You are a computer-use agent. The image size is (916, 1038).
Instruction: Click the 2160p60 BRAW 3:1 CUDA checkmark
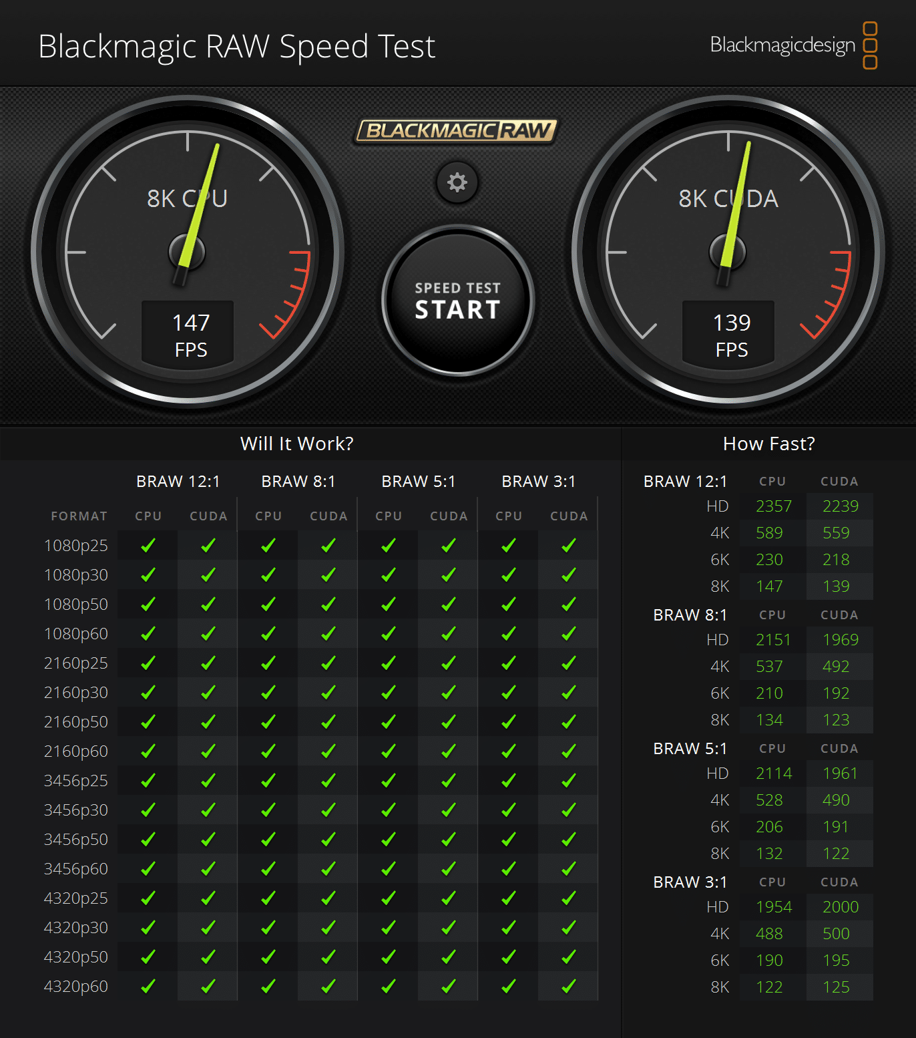[x=569, y=751]
